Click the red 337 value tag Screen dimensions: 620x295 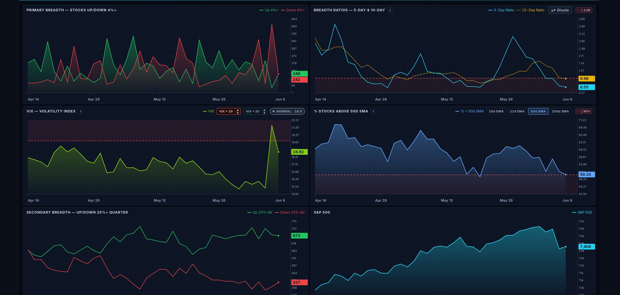[x=299, y=282]
